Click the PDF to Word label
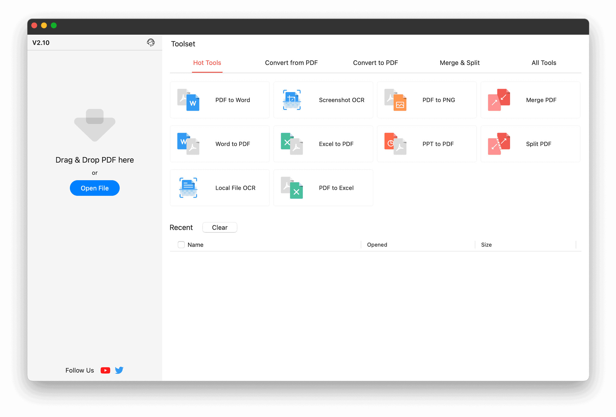Screen dimensions: 616x417 (x=233, y=100)
